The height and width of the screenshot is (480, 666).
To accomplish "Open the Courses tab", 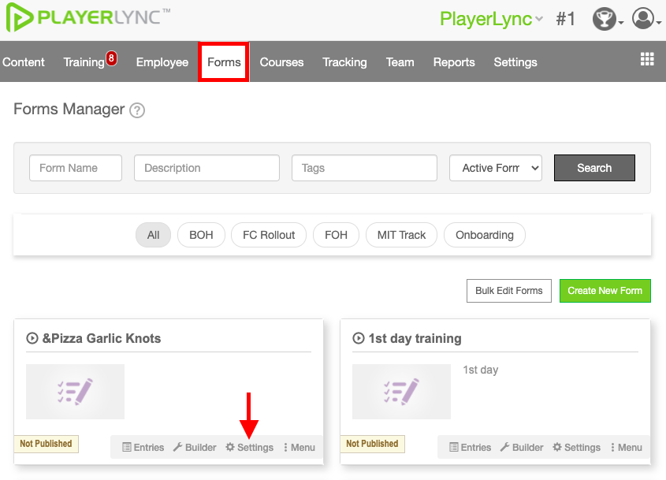I will click(281, 62).
